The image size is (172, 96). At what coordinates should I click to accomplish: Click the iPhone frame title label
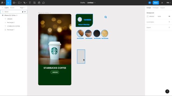click(x=44, y=13)
